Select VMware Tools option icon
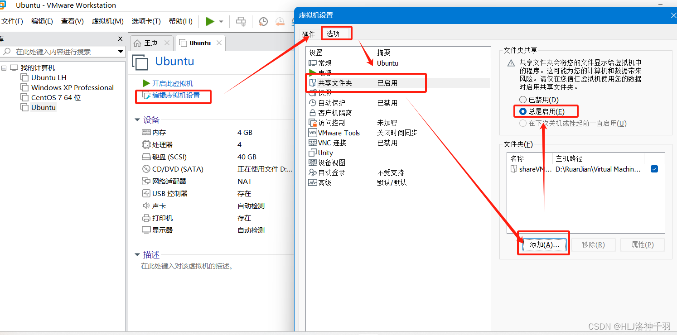 (313, 133)
